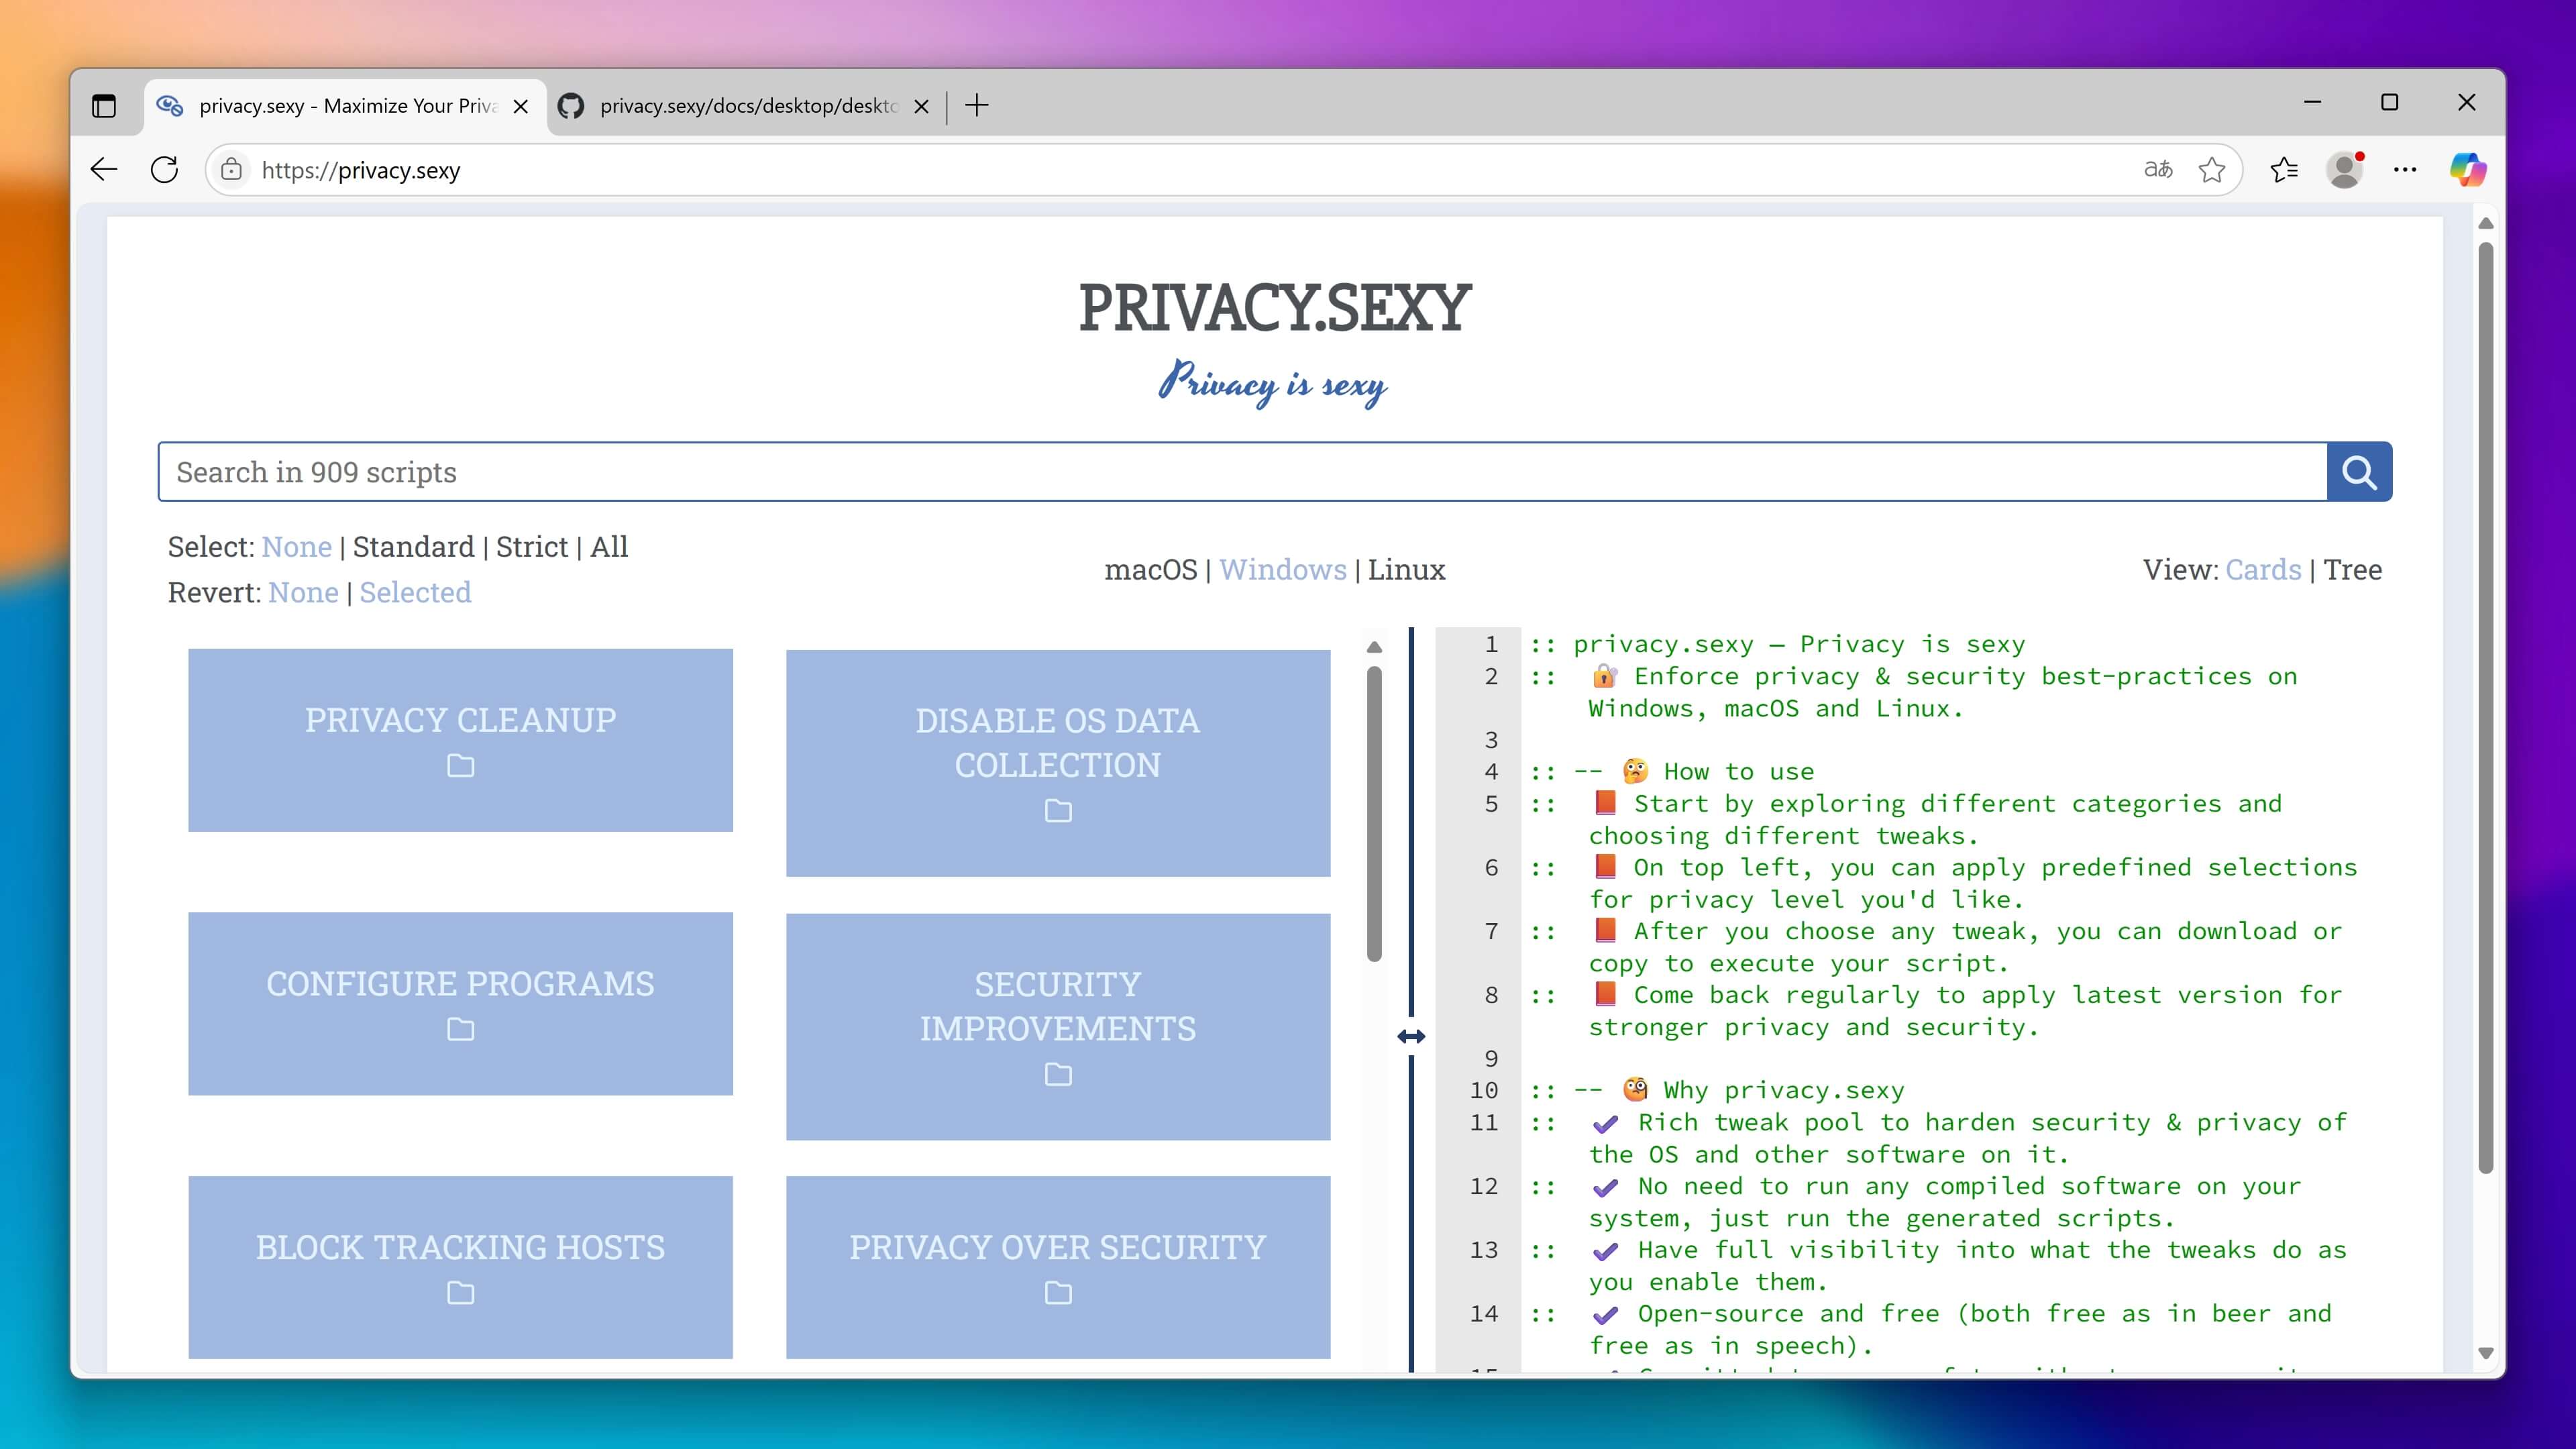Viewport: 2576px width, 1449px height.
Task: Switch view to Tree
Action: tap(2352, 570)
